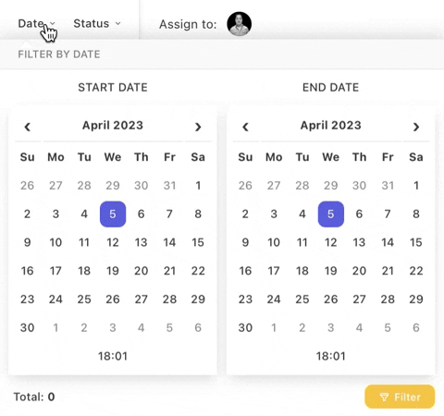
Task: Click the assignee avatar photo
Action: [240, 24]
